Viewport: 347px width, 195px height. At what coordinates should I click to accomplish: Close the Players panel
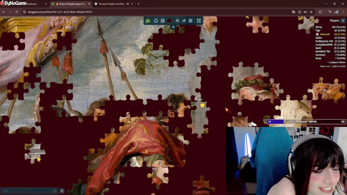(343, 21)
